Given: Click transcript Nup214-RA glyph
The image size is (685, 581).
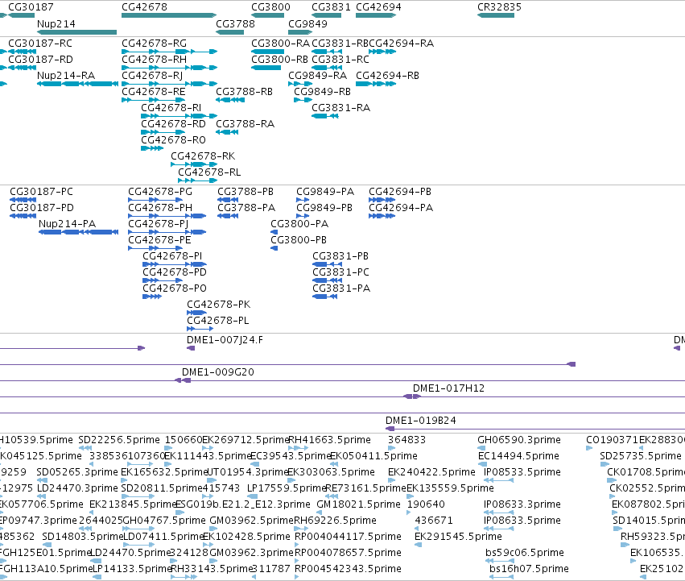Looking at the screenshot, I should coord(78,84).
